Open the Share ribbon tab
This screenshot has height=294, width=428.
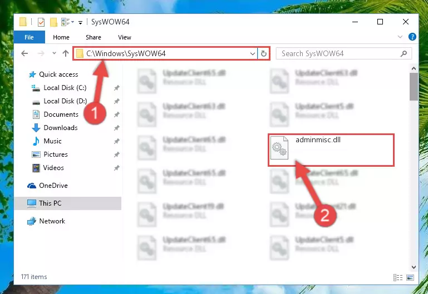(x=94, y=37)
